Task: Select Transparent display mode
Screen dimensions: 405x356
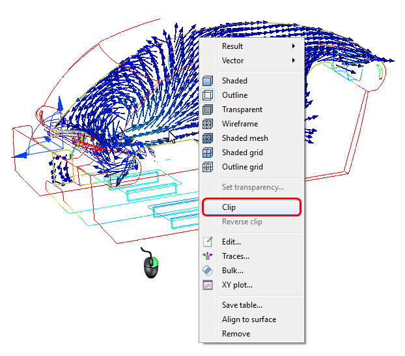Action: [251, 110]
